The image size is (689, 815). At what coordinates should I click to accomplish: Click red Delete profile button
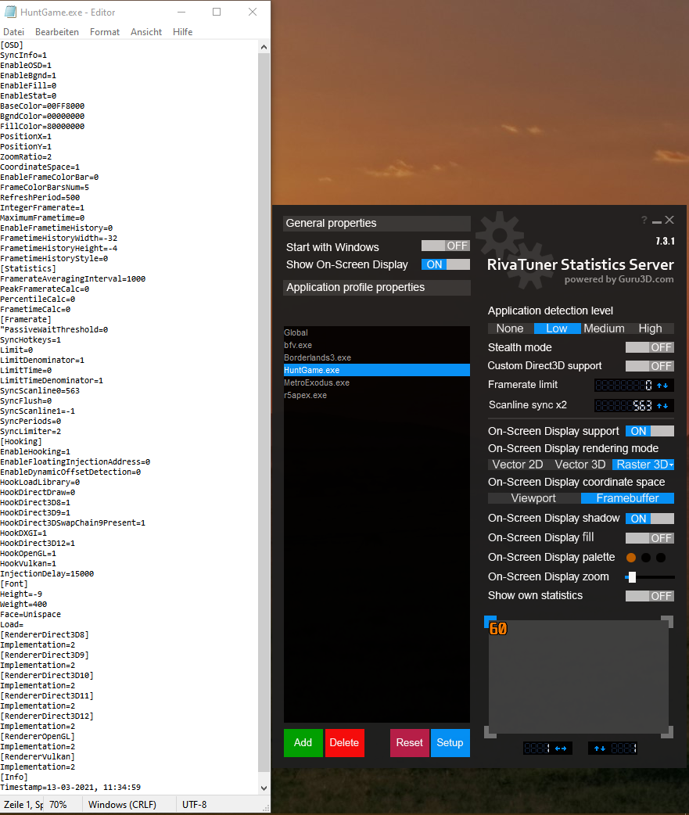pyautogui.click(x=344, y=743)
